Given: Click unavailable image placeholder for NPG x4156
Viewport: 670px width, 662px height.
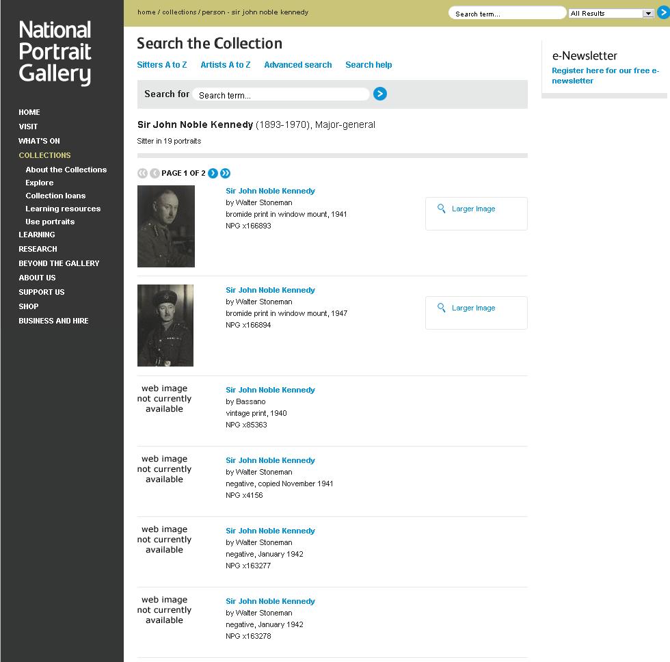Looking at the screenshot, I should (164, 469).
